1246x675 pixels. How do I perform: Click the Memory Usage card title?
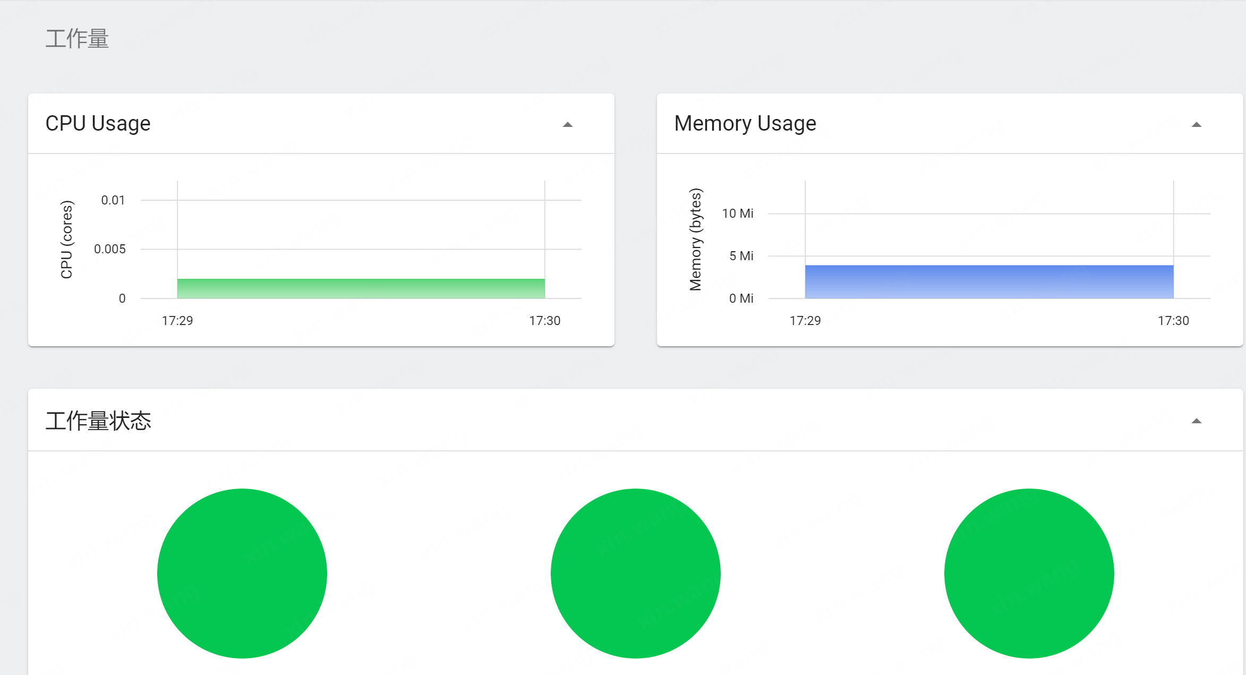745,124
